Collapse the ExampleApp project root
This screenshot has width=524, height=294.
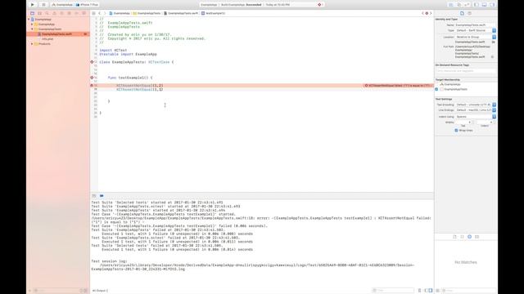[x=29, y=20]
